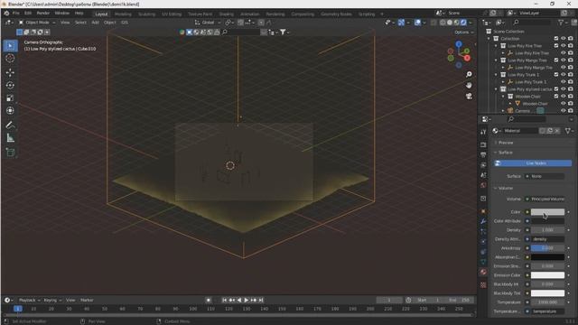Collapse the Surface panel

pyautogui.click(x=505, y=153)
